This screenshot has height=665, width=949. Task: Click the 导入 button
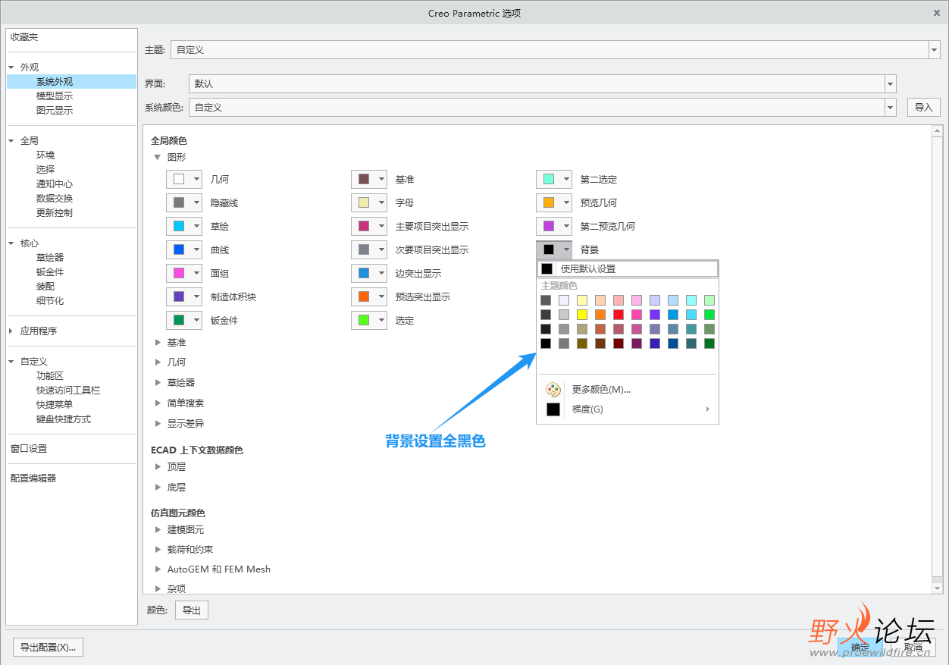click(x=923, y=108)
